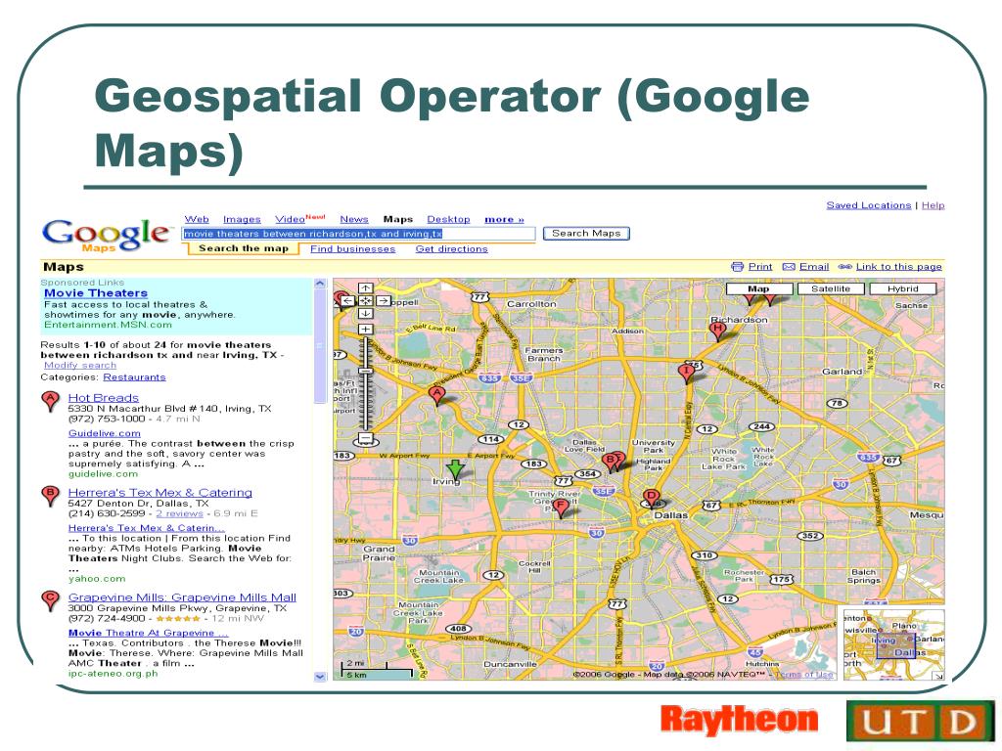Click map marker D near Dallas
The image size is (1002, 751).
click(x=651, y=498)
